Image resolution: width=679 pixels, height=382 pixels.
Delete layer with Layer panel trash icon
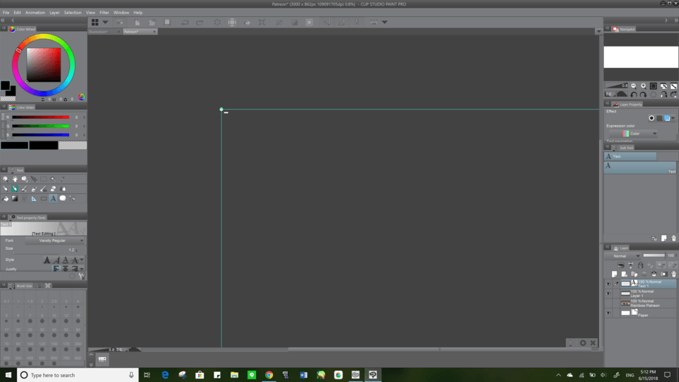[674, 274]
